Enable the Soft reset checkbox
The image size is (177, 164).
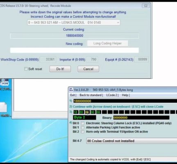(x=26, y=69)
